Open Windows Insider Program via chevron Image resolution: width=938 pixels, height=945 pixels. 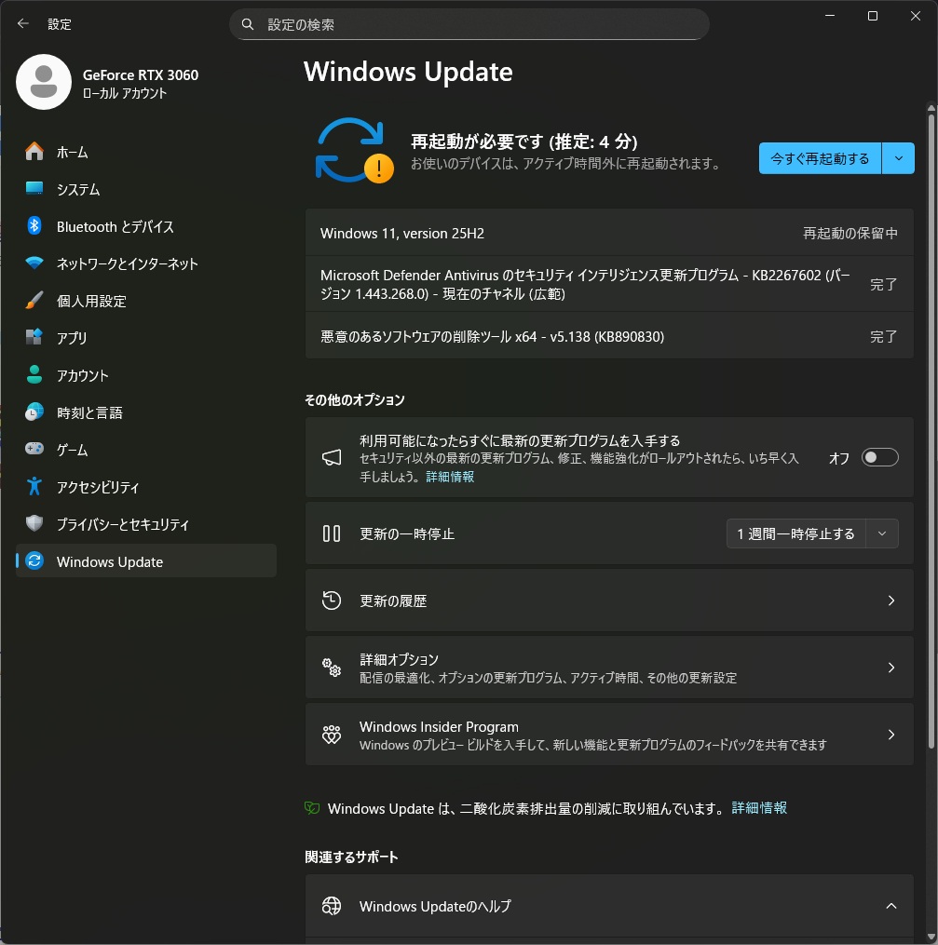[891, 734]
